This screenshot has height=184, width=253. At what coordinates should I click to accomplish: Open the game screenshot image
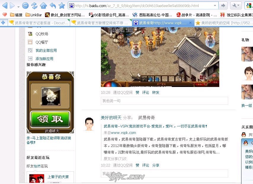[160, 57]
